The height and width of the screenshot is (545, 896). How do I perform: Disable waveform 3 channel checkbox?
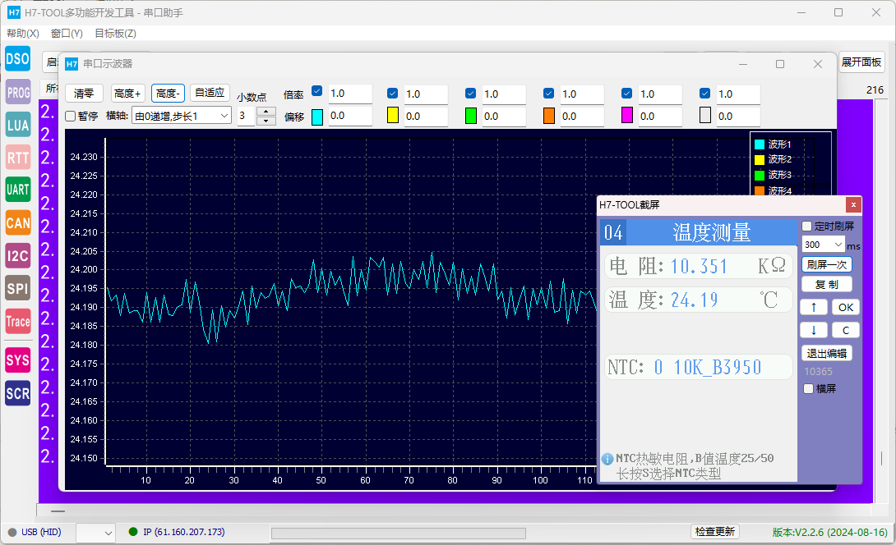click(x=471, y=94)
